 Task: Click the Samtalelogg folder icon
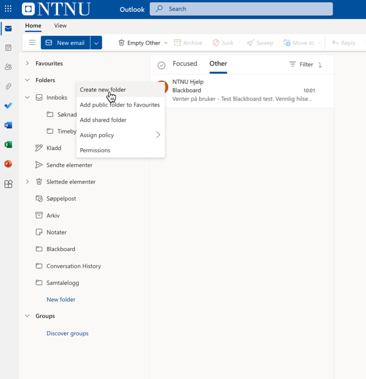tap(39, 282)
